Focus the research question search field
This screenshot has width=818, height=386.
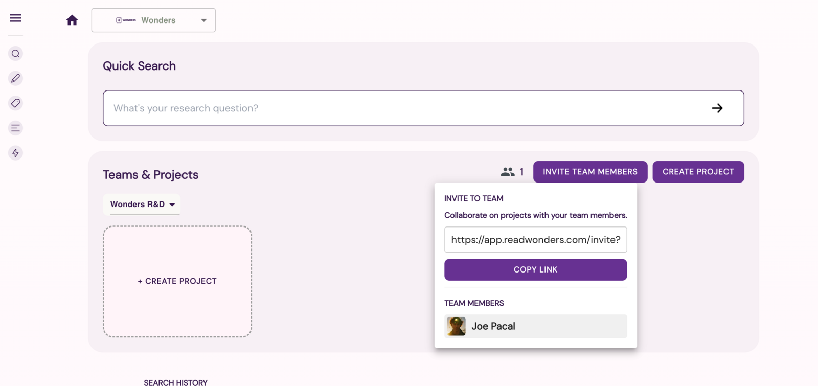tap(423, 108)
